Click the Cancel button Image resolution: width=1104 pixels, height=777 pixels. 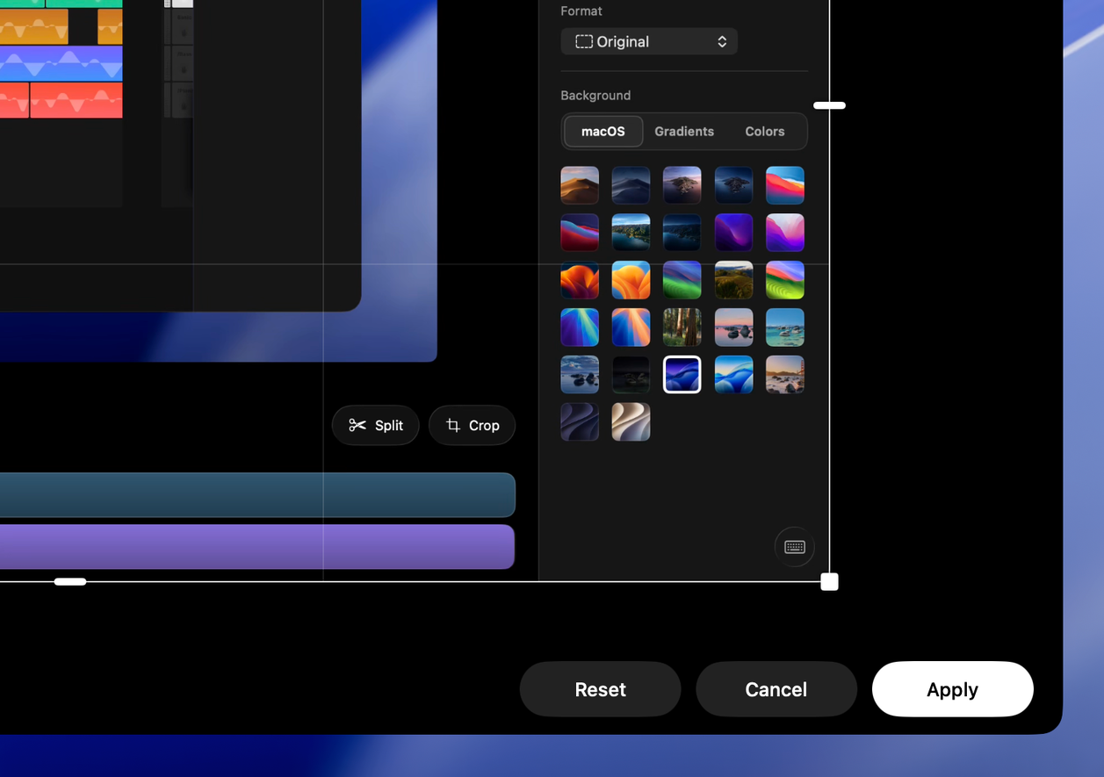[x=776, y=689]
